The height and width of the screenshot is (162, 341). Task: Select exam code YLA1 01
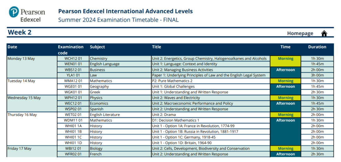click(73, 75)
